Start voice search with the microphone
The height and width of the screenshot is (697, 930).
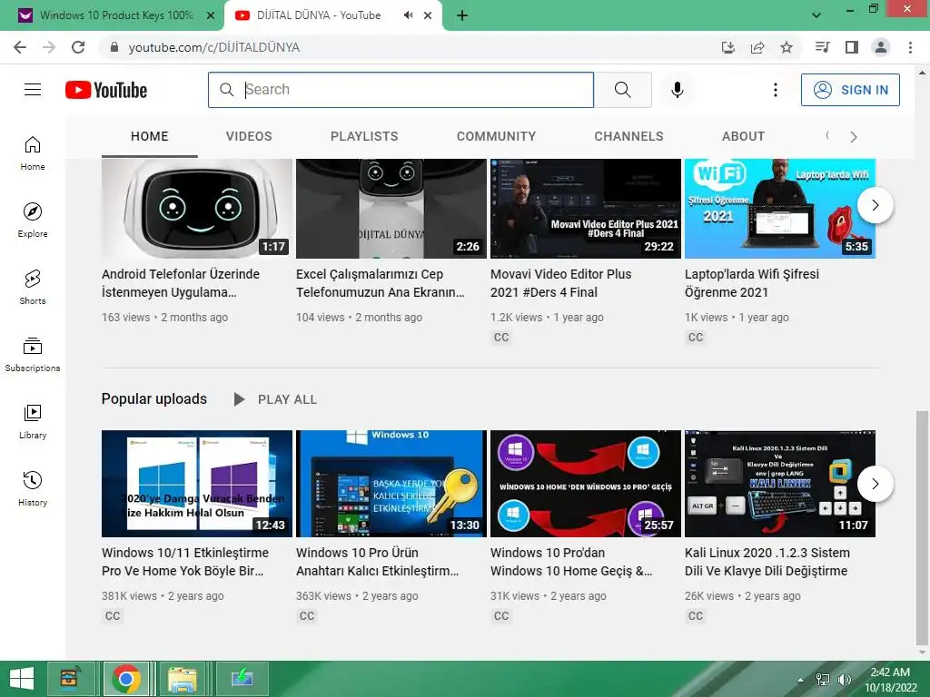(678, 90)
